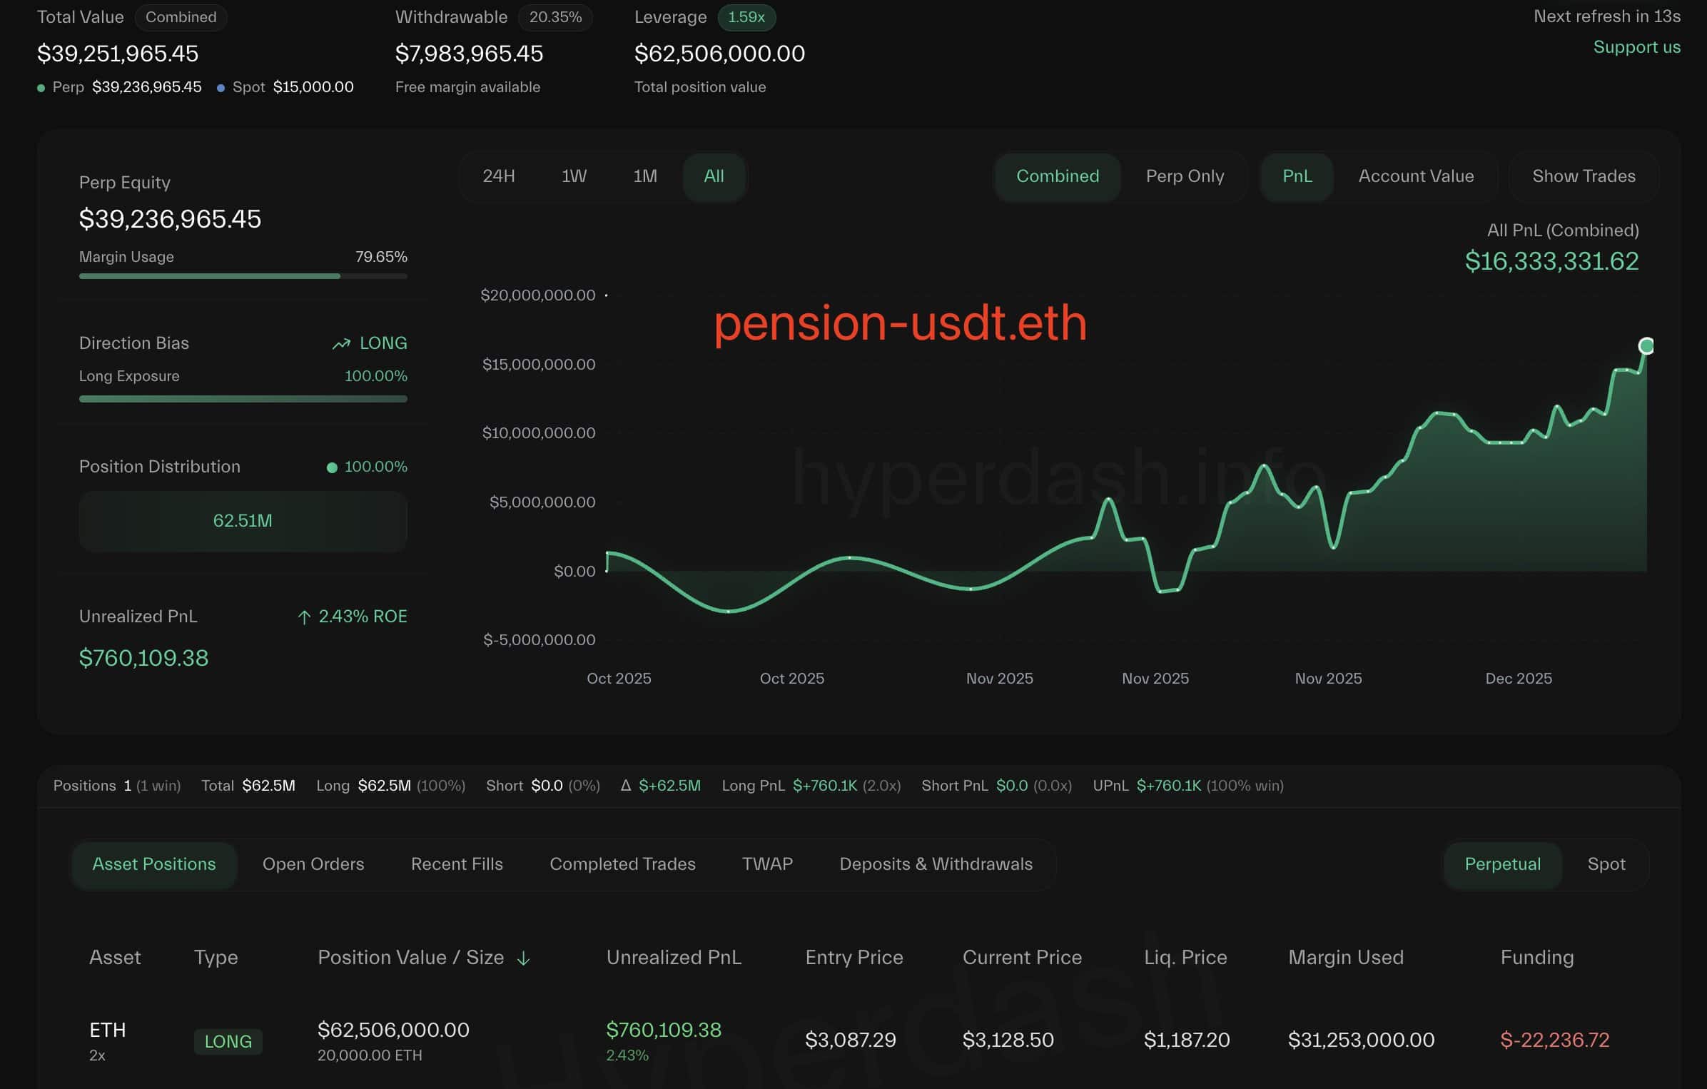This screenshot has width=1707, height=1089.
Task: Click the Margin Usage progress bar
Action: point(243,276)
